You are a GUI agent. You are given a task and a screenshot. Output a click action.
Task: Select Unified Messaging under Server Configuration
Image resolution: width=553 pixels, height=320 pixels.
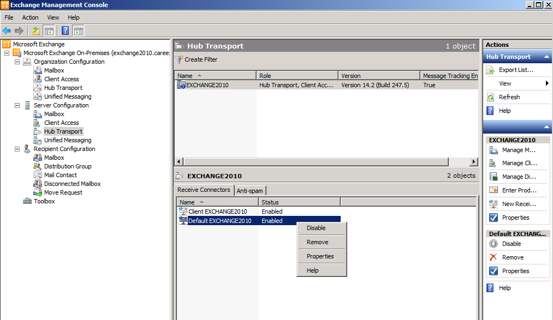click(x=68, y=140)
